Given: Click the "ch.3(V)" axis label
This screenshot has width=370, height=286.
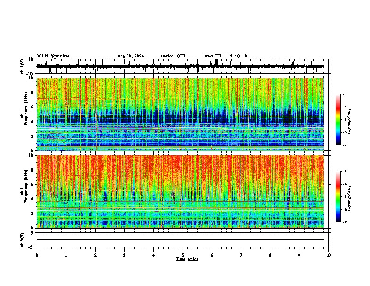Looking at the screenshot, I should 22,240.
